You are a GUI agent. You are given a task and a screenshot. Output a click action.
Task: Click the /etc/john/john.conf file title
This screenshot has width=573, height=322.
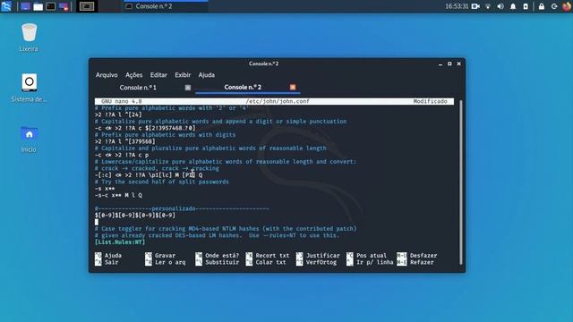point(278,101)
